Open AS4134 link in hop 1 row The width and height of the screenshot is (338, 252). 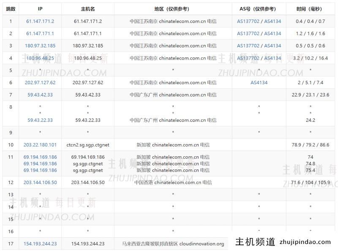coord(273,22)
